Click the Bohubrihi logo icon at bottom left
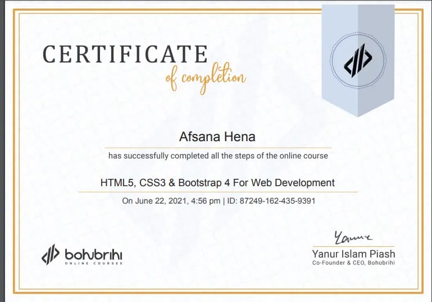This screenshot has height=302, width=432. tap(51, 254)
